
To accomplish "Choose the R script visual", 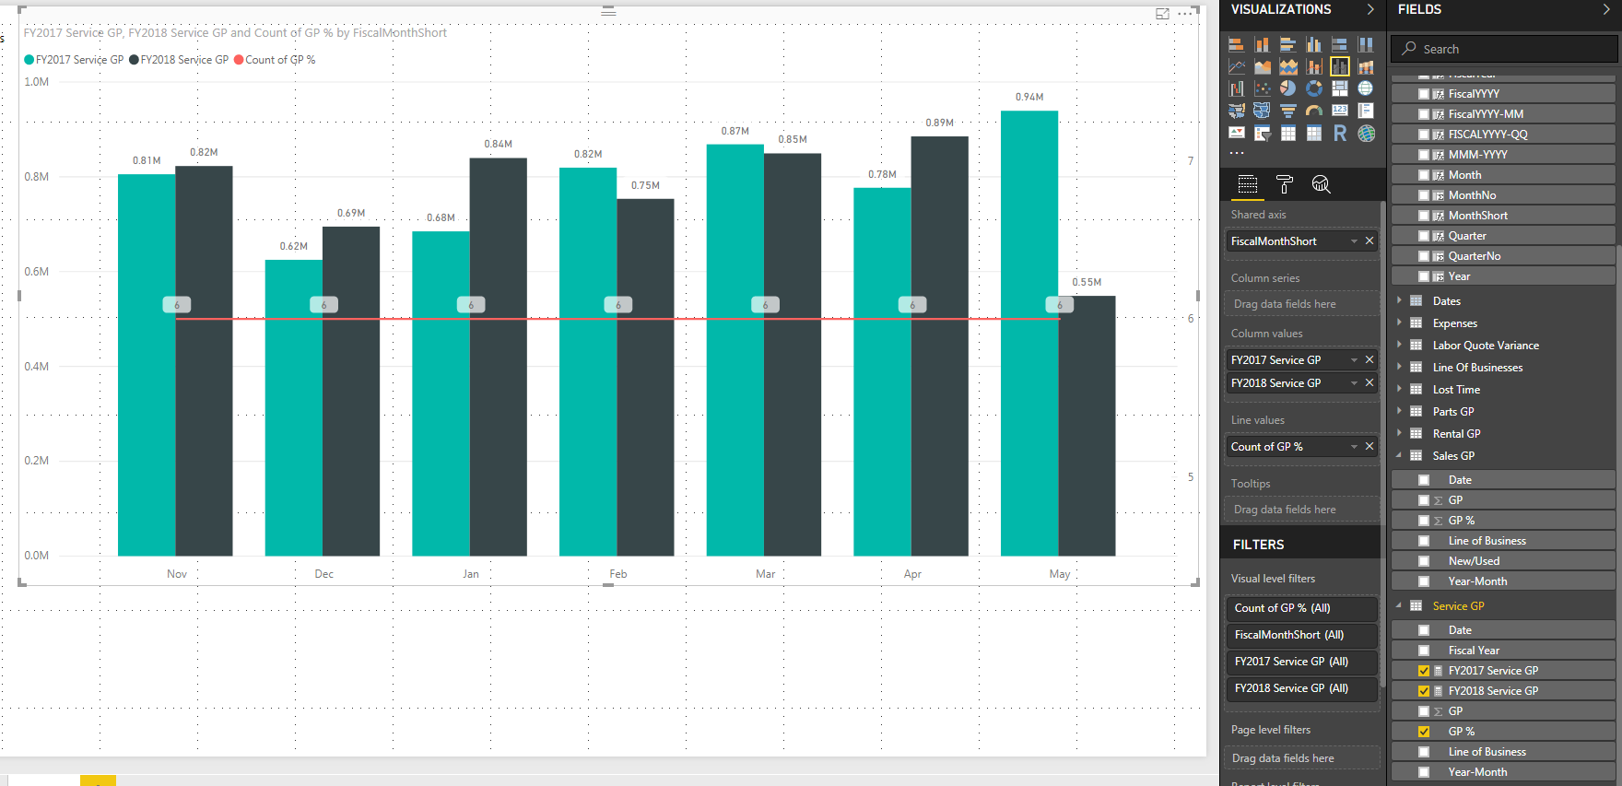I will [x=1340, y=134].
